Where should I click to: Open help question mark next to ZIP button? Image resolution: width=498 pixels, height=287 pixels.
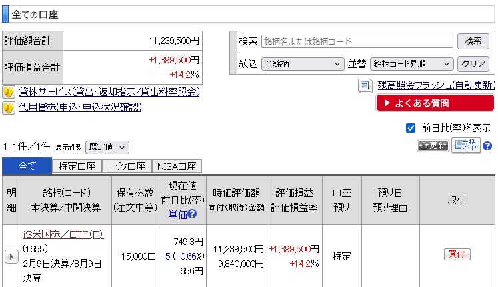[x=487, y=146]
